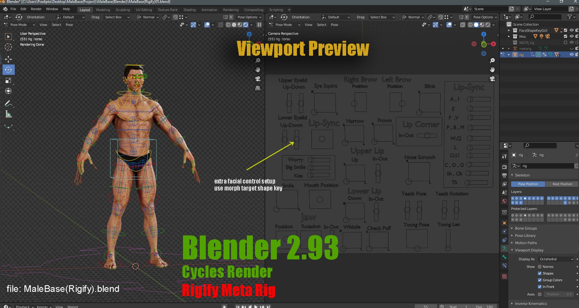Disable the In Front checkbox
Screen dimensions: 579x308
coord(540,287)
